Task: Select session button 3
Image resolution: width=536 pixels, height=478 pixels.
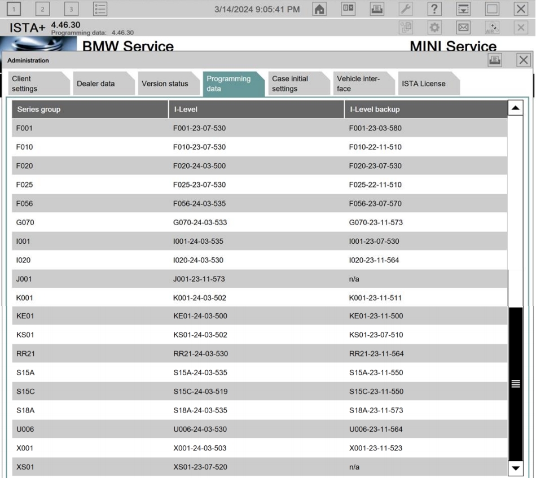Action: click(71, 9)
